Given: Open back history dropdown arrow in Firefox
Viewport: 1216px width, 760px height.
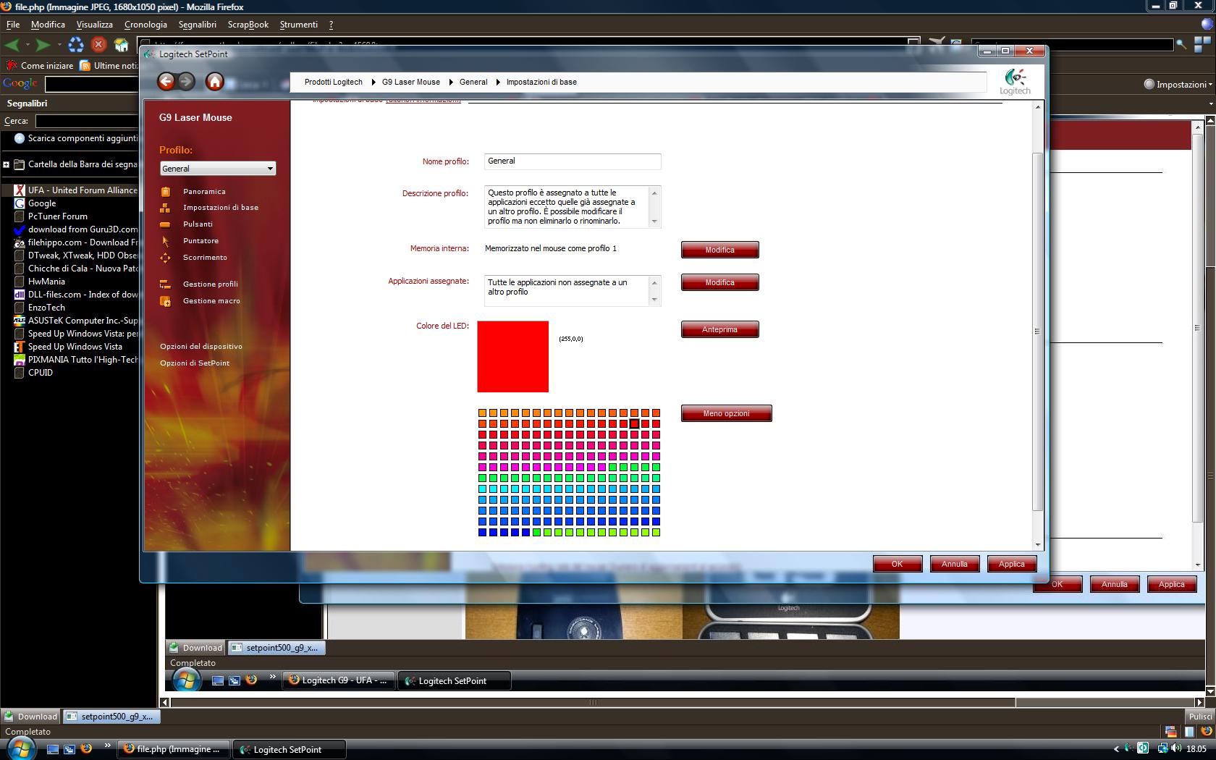Looking at the screenshot, I should [28, 45].
